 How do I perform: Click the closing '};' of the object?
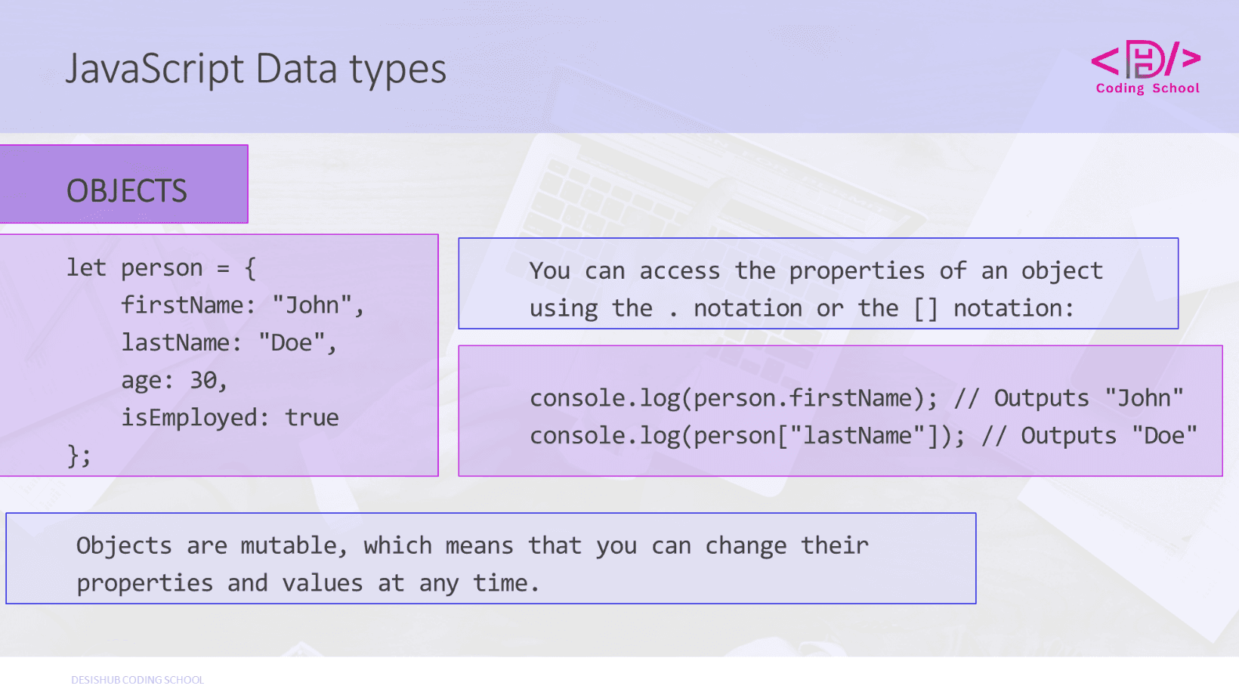(x=79, y=456)
